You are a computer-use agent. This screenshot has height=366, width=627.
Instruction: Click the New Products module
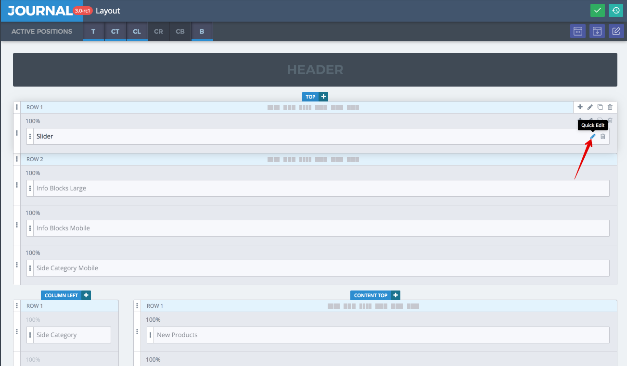click(378, 335)
